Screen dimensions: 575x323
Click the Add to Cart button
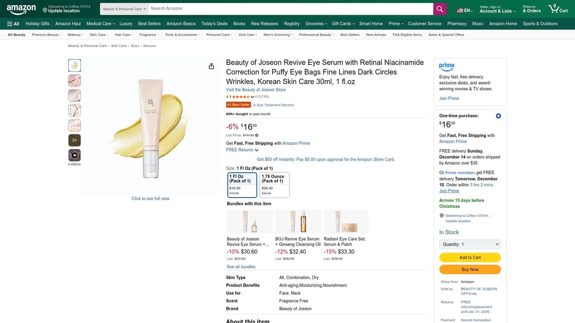pyautogui.click(x=470, y=257)
